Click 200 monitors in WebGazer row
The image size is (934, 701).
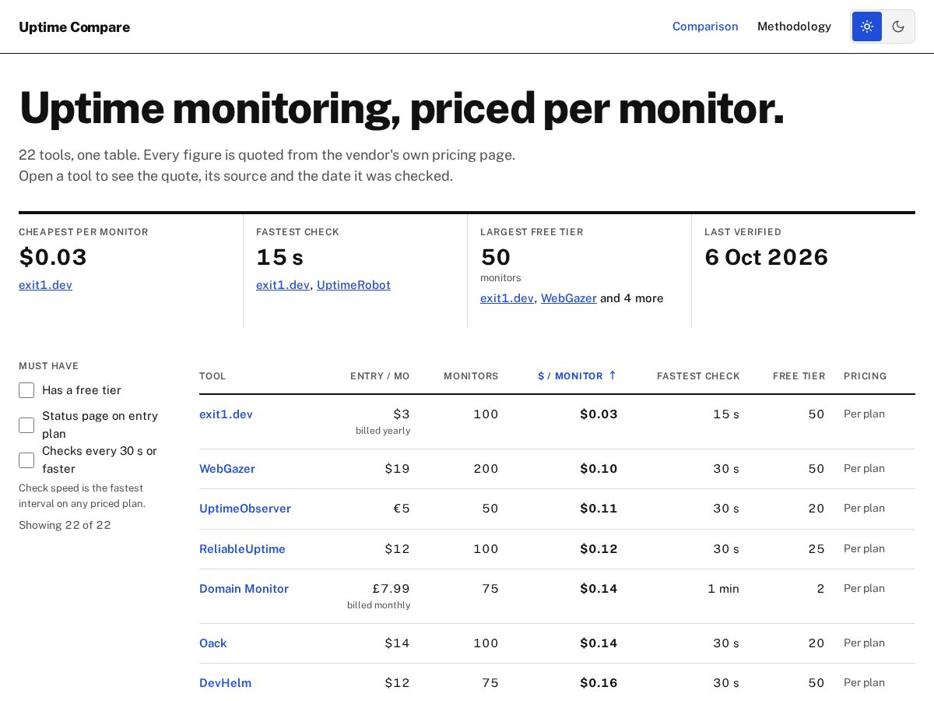(x=486, y=469)
